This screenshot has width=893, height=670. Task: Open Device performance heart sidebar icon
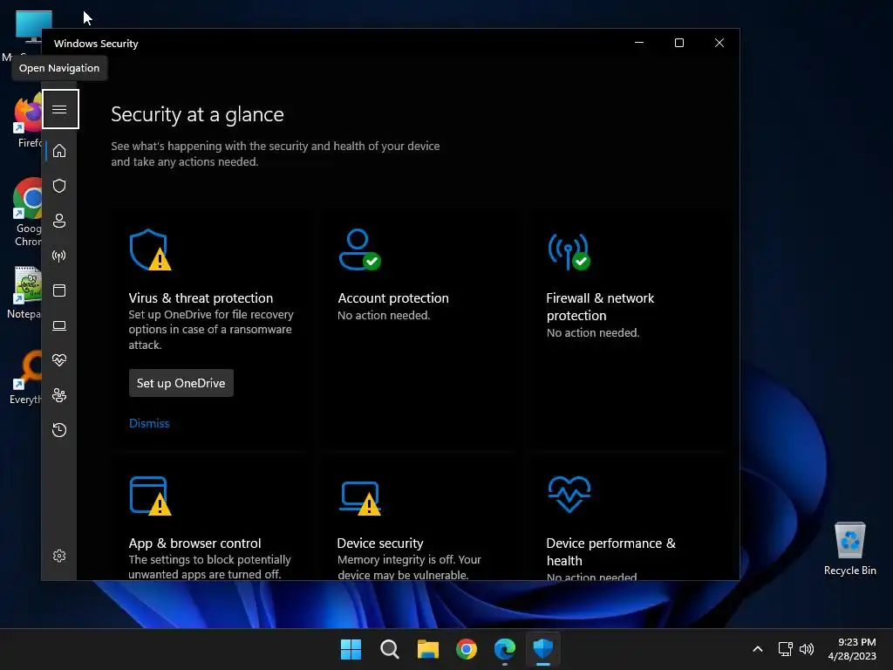click(x=59, y=360)
